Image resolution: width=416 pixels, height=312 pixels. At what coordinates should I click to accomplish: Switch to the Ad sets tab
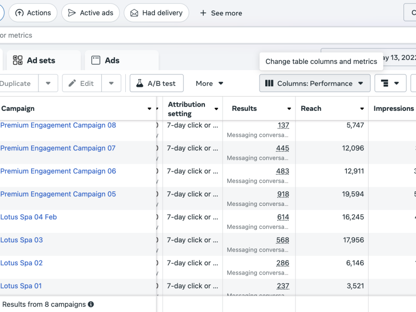pyautogui.click(x=41, y=60)
